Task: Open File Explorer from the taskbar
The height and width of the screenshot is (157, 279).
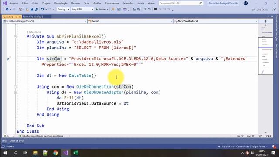Action: (x=35, y=153)
